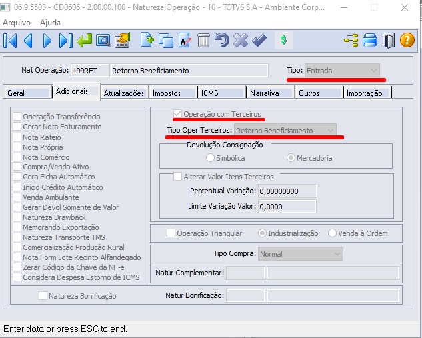
Task: Open help with orange question mark icon
Action: [x=407, y=40]
